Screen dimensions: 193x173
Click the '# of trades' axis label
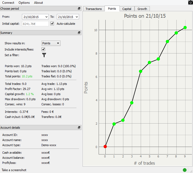144,163
